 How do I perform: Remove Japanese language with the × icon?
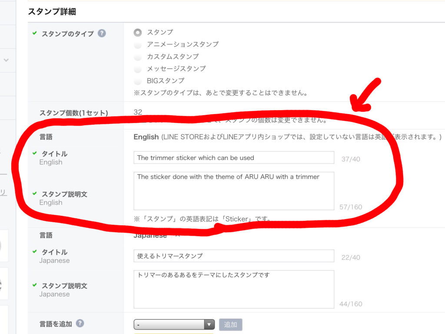click(176, 235)
